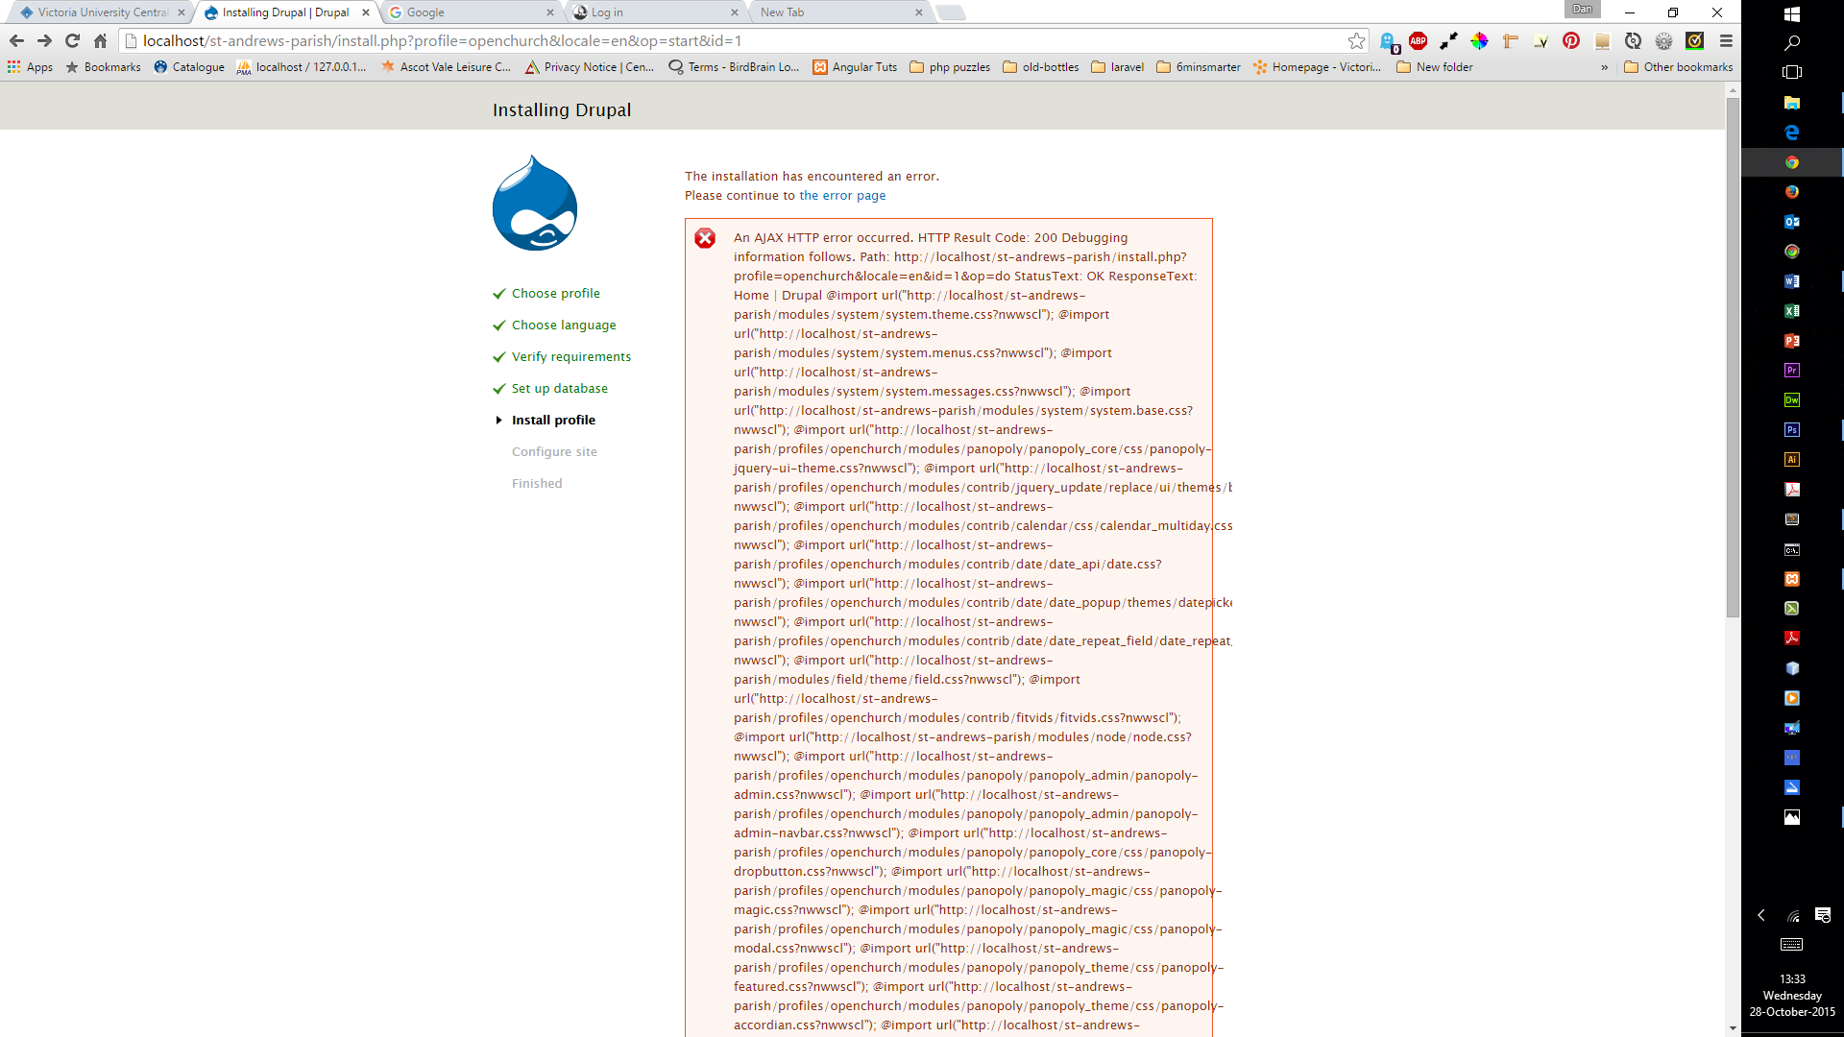
Task: Open the Bookmarks star bookmark
Action: tap(103, 67)
